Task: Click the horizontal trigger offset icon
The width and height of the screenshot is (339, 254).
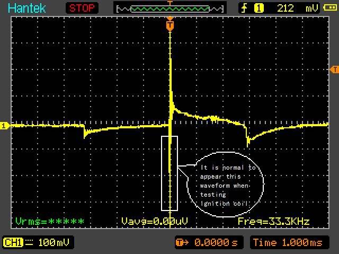Action: 183,242
